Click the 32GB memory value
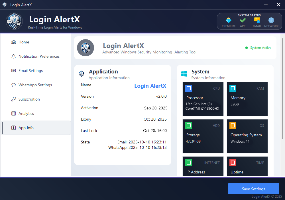Screen dimensions: 285x200 point(235,104)
